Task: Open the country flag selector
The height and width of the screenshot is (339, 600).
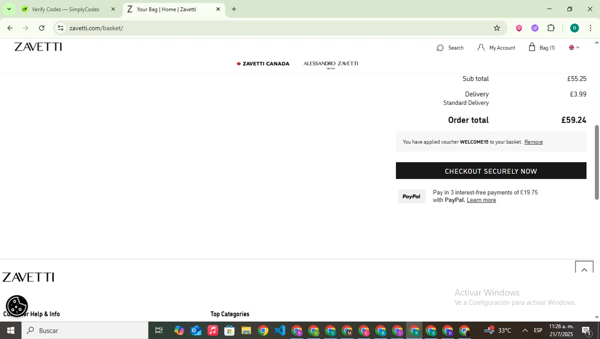Action: tap(574, 47)
